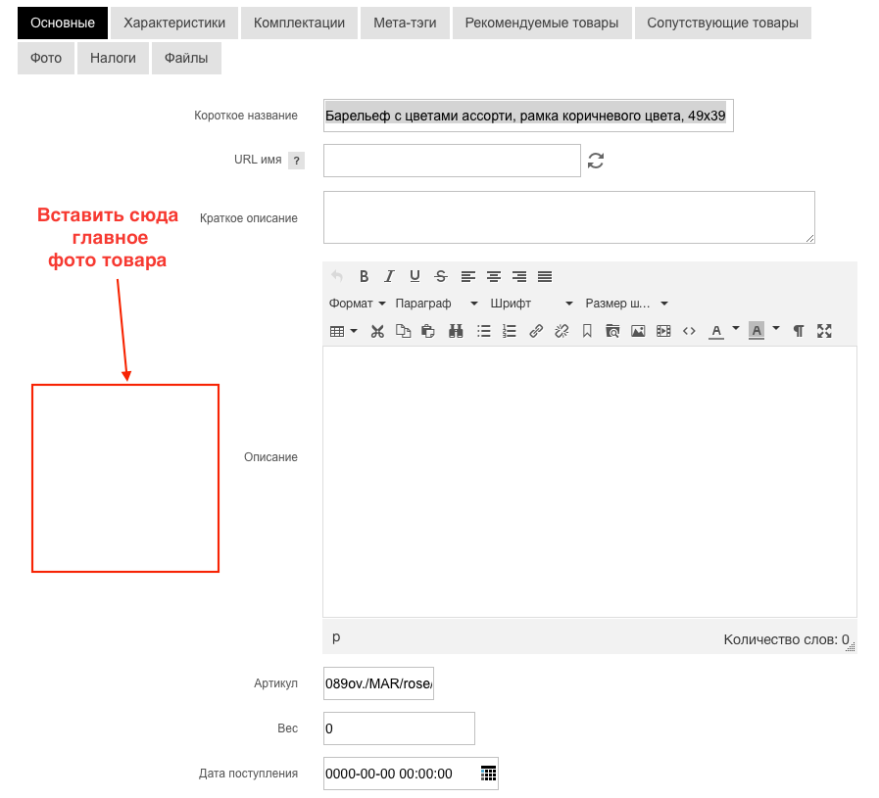Image resolution: width=879 pixels, height=798 pixels.
Task: Click the refresh icon next to URL имя
Action: (596, 161)
